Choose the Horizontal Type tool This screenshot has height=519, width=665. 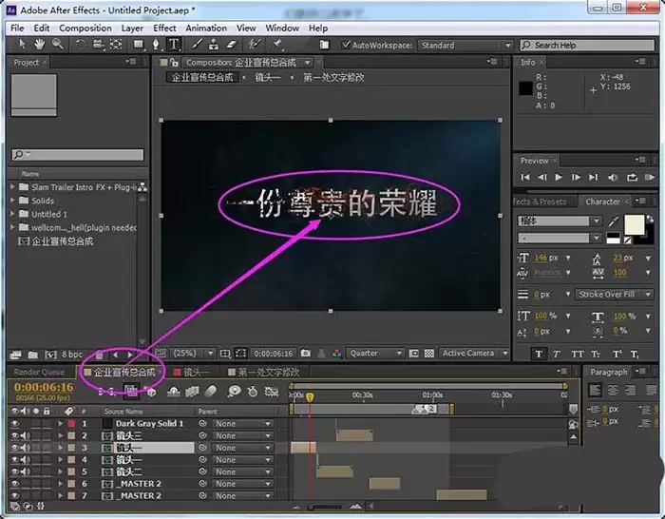click(x=174, y=45)
